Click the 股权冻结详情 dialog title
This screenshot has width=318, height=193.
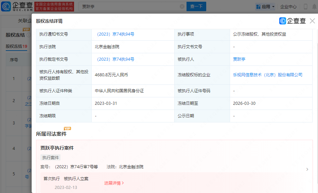(49, 21)
